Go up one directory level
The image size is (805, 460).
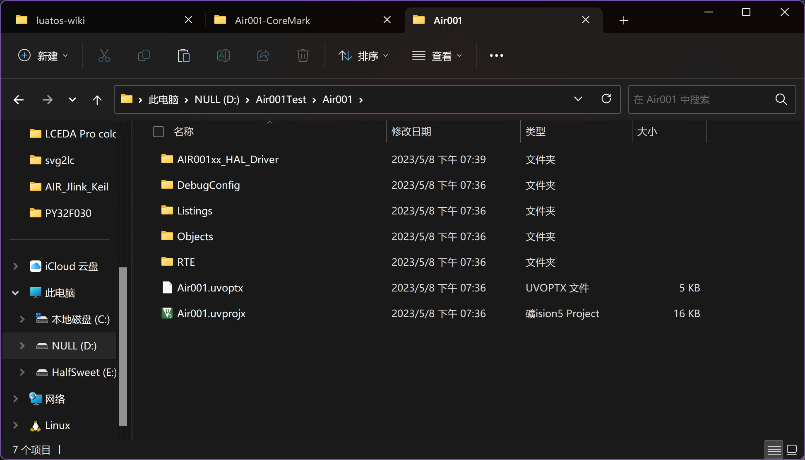coord(97,99)
